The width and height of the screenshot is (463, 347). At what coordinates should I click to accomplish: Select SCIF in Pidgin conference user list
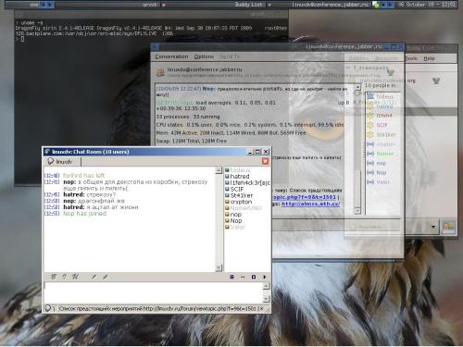tap(382, 125)
